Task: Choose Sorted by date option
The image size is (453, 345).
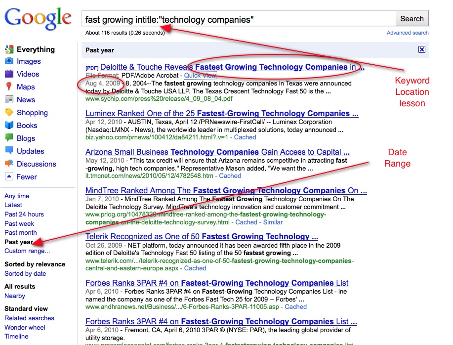Action: (x=25, y=273)
